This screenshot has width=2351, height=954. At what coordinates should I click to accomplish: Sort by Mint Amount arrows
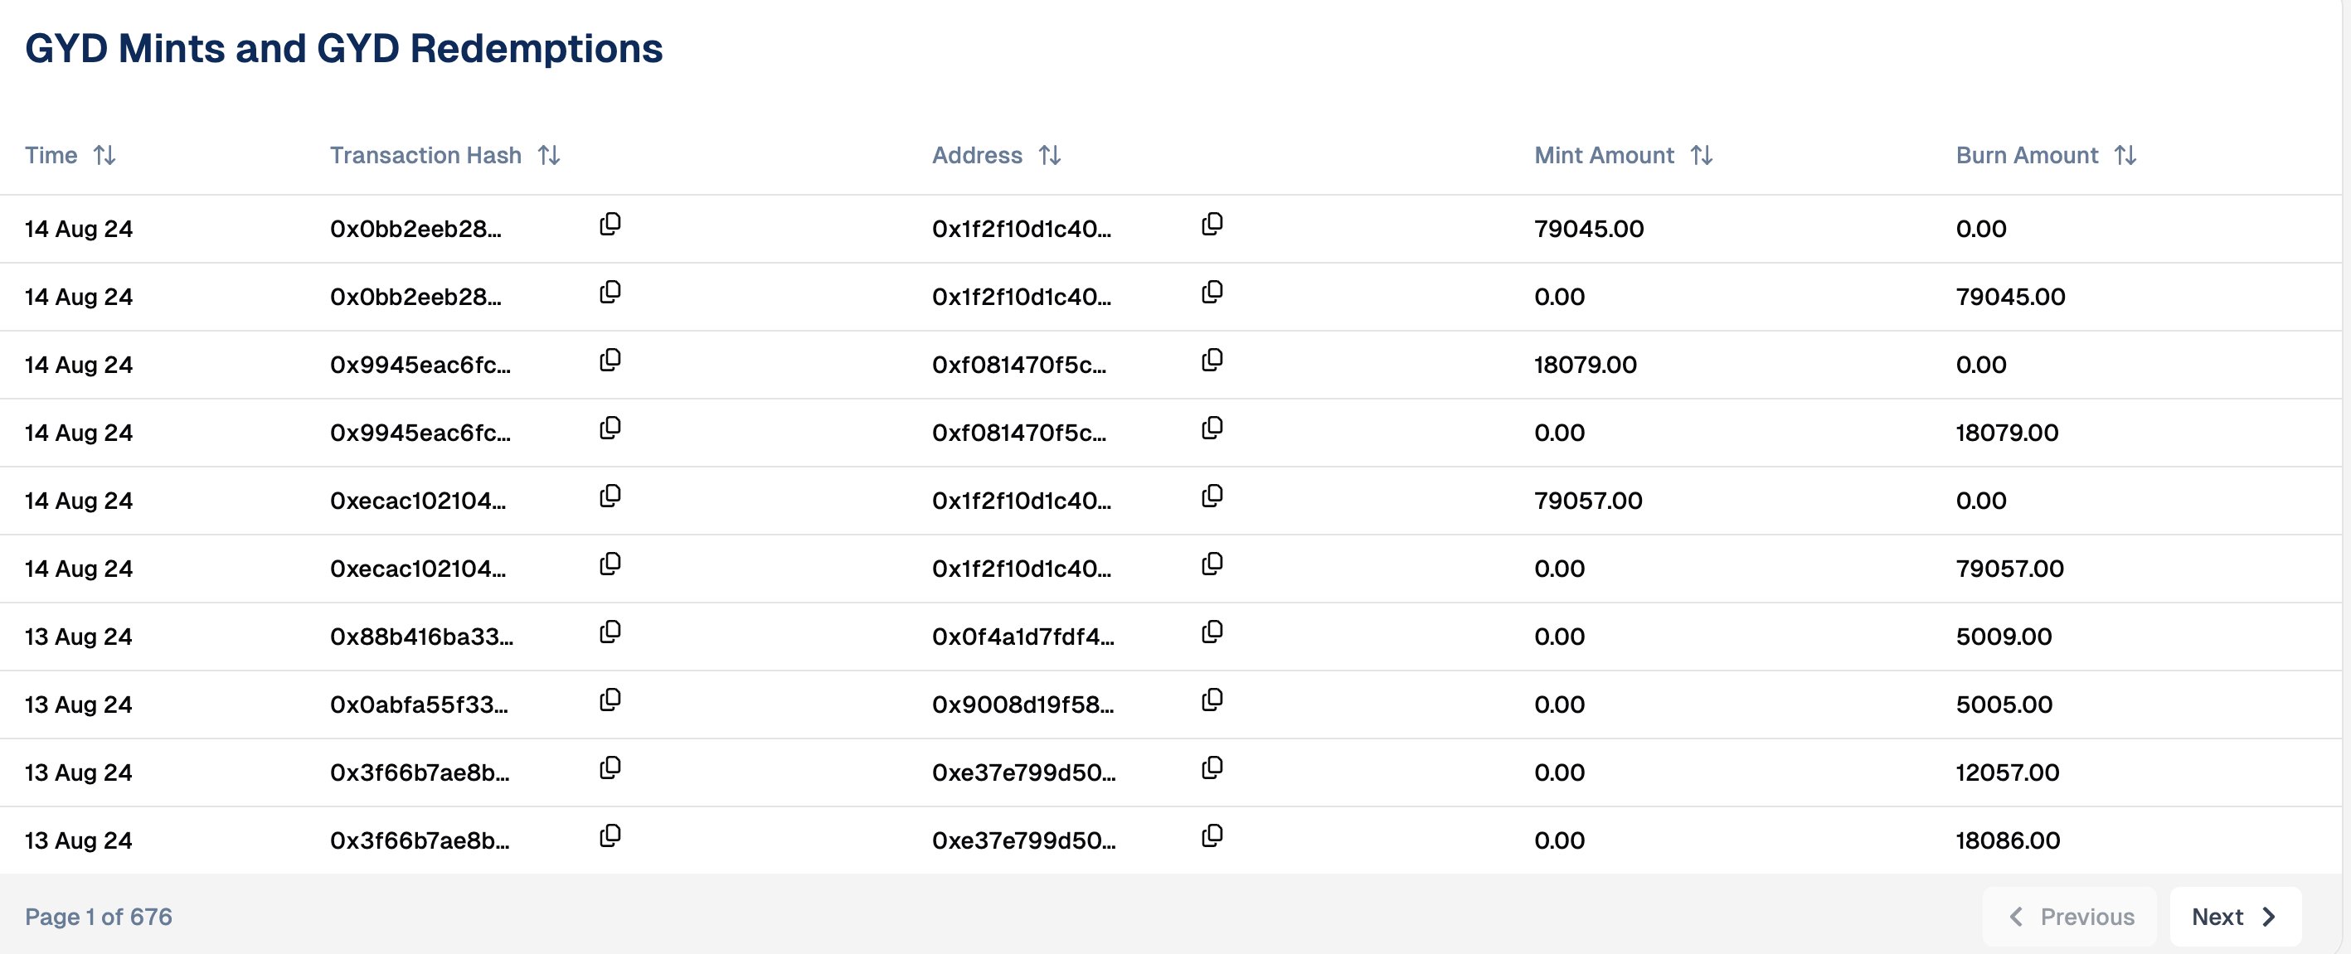pyautogui.click(x=1701, y=156)
